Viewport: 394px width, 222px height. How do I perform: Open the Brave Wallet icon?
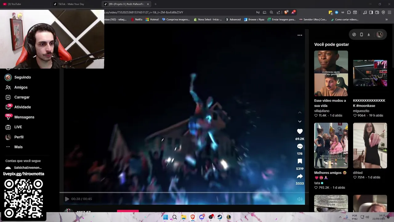pos(377,12)
